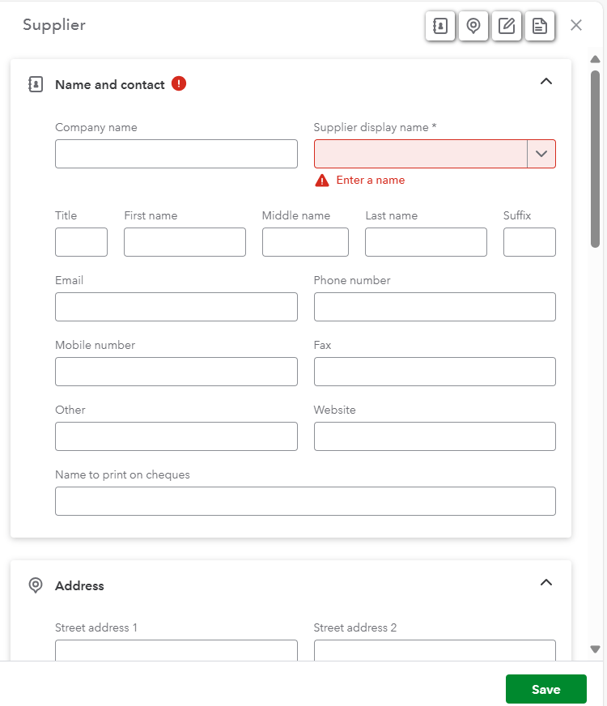Click the 'Title' label
This screenshot has height=706, width=607.
66,215
